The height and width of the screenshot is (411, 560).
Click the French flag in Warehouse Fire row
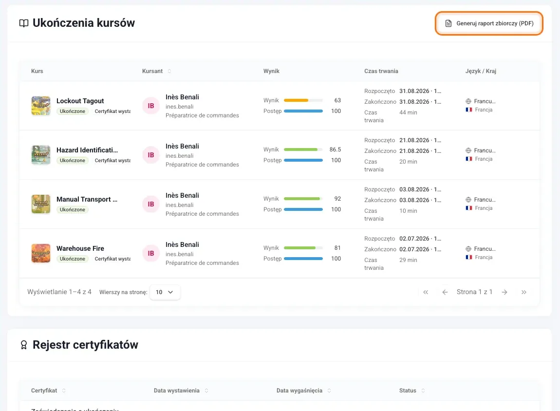coord(469,257)
